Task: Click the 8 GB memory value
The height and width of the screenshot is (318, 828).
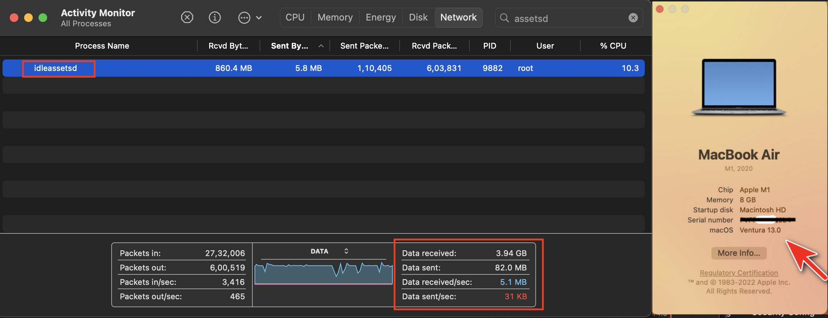Action: click(748, 200)
